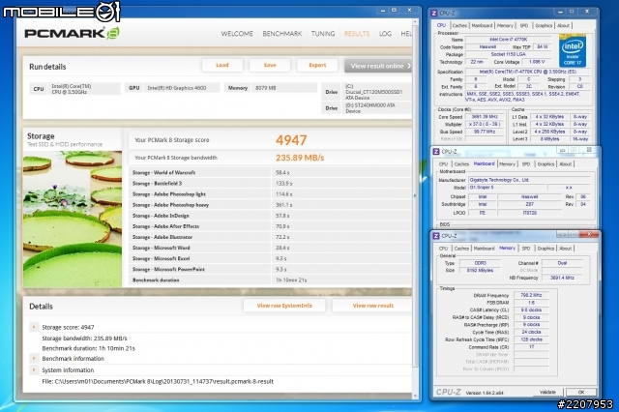Open View result online
Screen dimensions: 619x412
point(378,66)
